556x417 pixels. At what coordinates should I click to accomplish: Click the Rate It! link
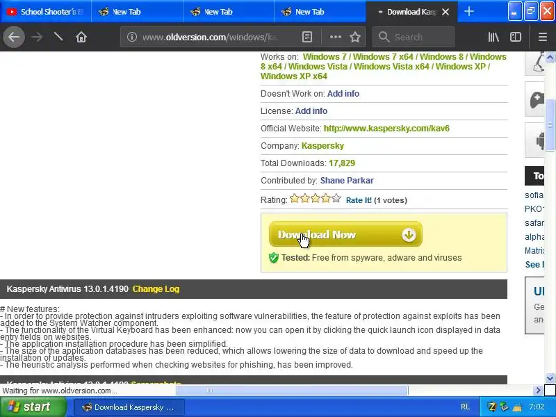click(x=359, y=200)
